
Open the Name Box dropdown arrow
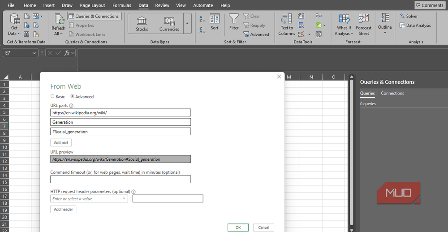[x=34, y=53]
